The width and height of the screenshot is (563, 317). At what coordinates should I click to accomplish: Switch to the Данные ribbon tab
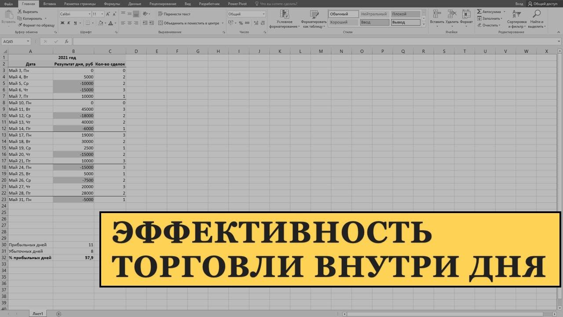click(135, 4)
